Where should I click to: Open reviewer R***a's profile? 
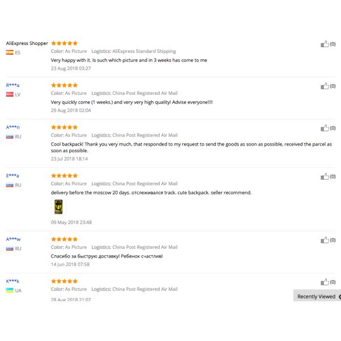[13, 85]
